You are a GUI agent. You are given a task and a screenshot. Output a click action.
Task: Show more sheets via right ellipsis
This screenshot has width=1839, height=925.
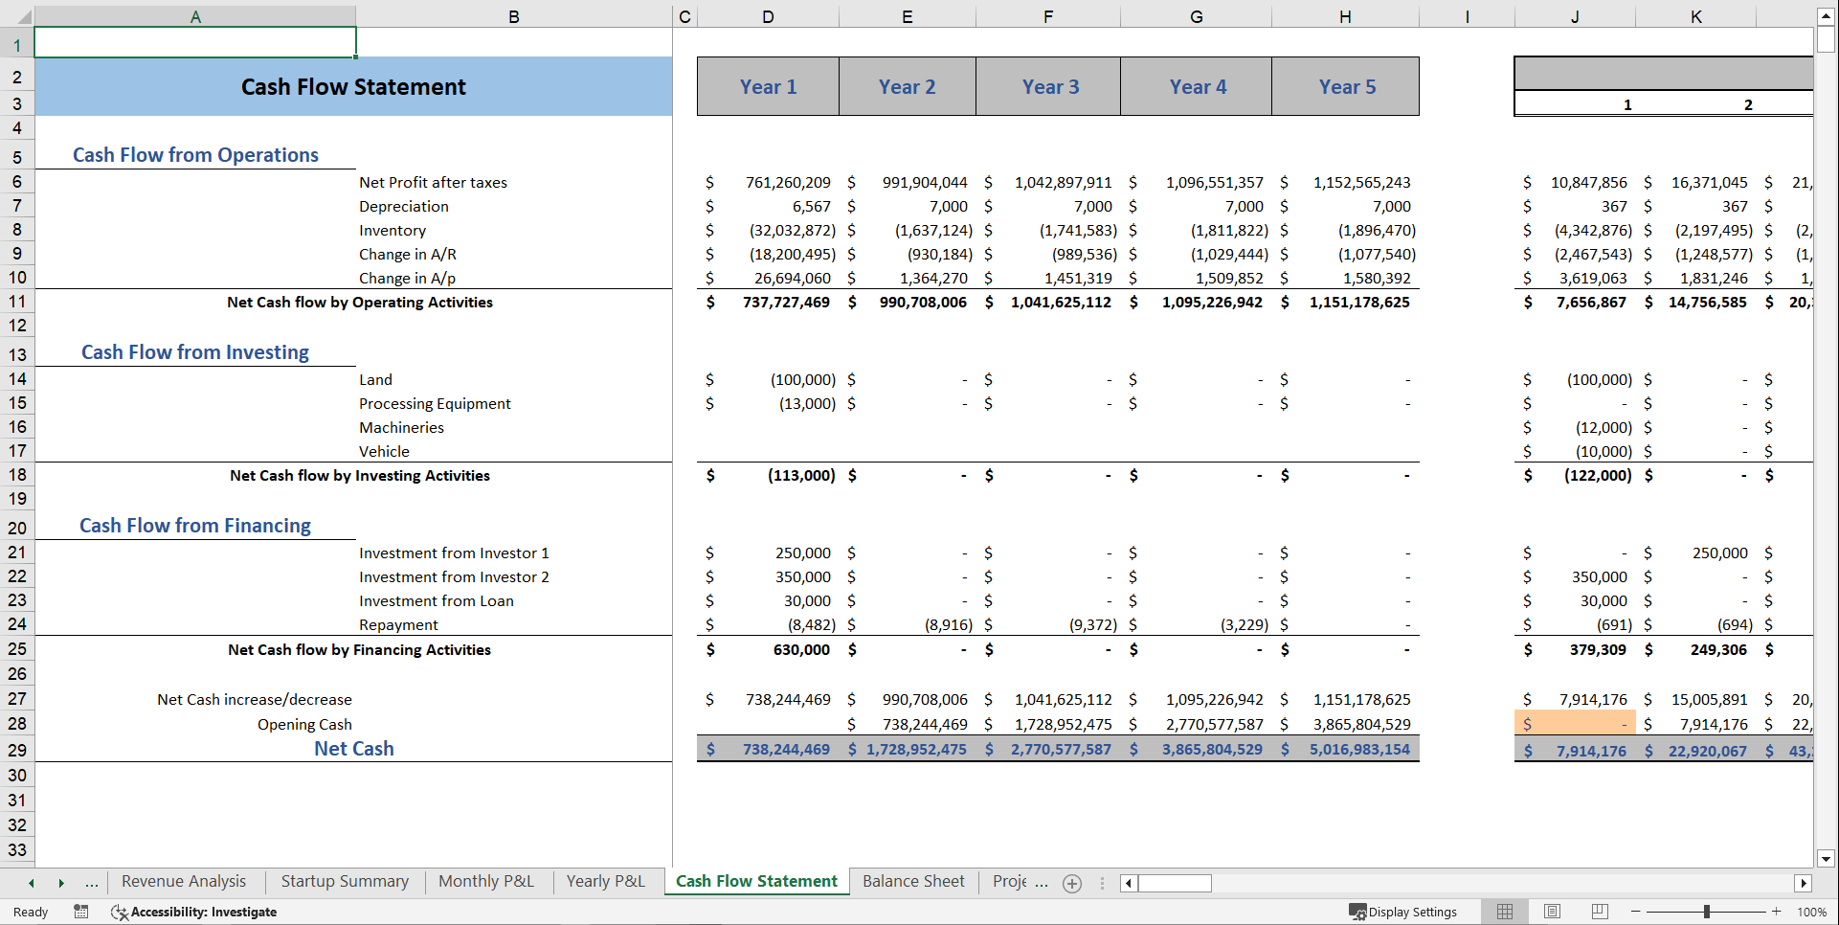1042,883
